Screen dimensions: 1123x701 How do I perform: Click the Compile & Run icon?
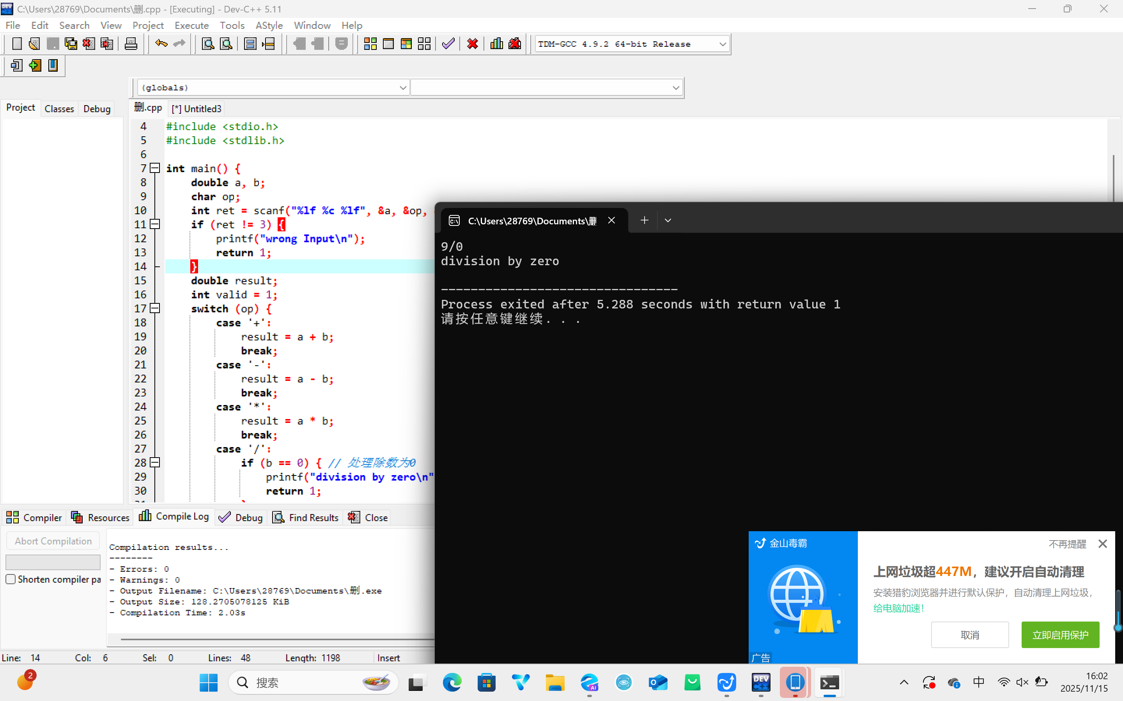point(406,44)
